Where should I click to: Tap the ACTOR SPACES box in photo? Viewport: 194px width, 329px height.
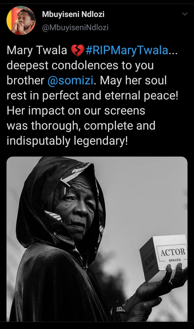coord(163,257)
